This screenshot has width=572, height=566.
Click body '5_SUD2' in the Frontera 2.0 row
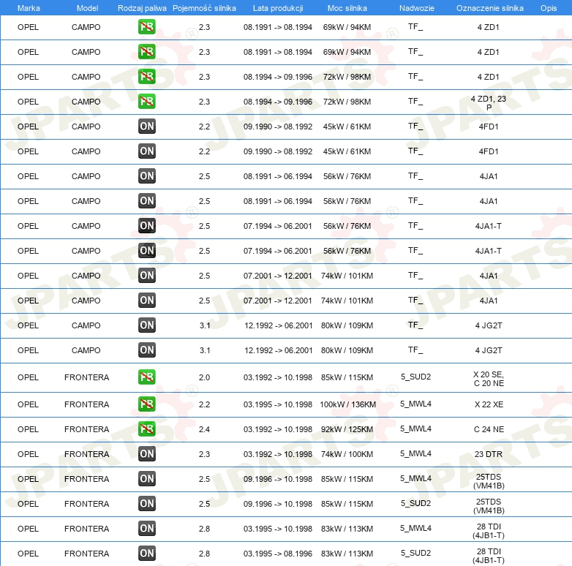coord(415,377)
